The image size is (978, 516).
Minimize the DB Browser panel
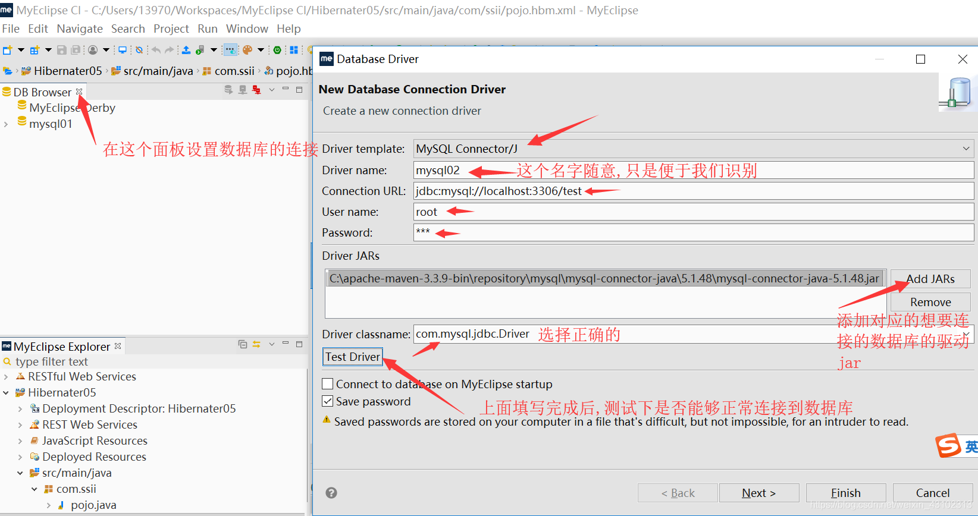286,89
